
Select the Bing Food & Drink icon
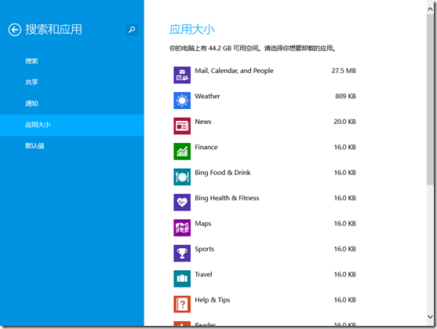click(182, 177)
